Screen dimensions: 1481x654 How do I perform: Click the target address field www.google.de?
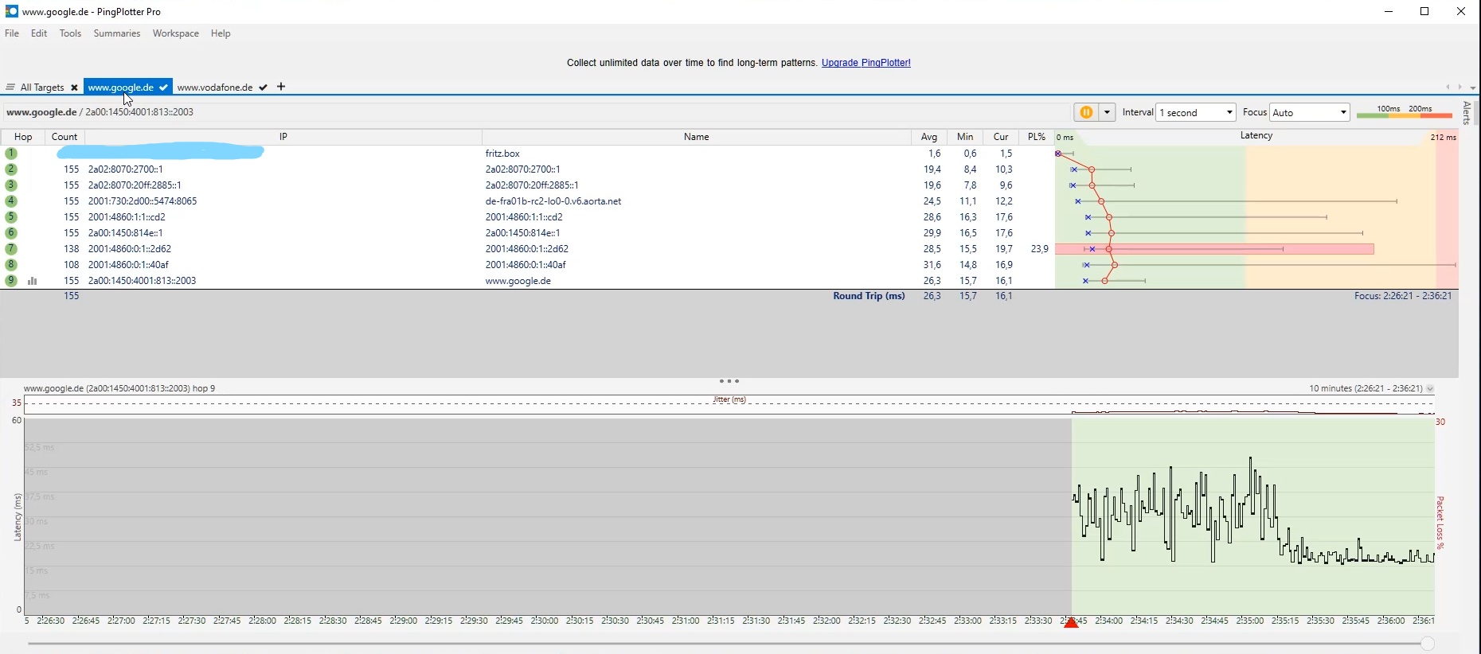tap(537, 112)
